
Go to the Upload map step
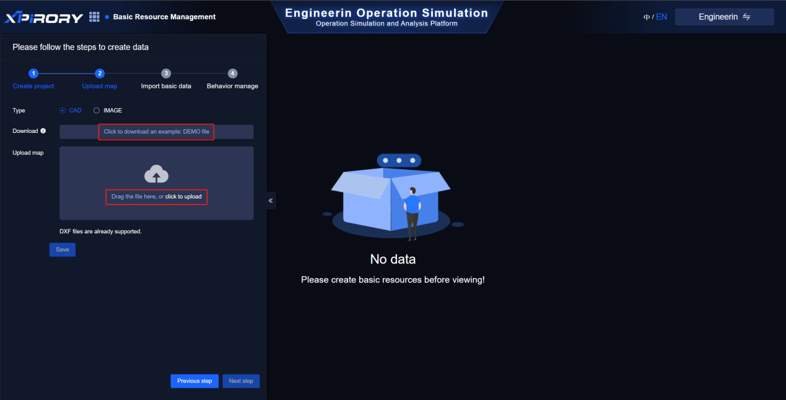coord(100,86)
